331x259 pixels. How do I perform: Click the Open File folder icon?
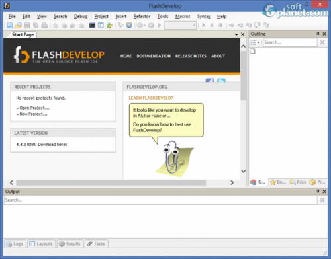[19, 25]
